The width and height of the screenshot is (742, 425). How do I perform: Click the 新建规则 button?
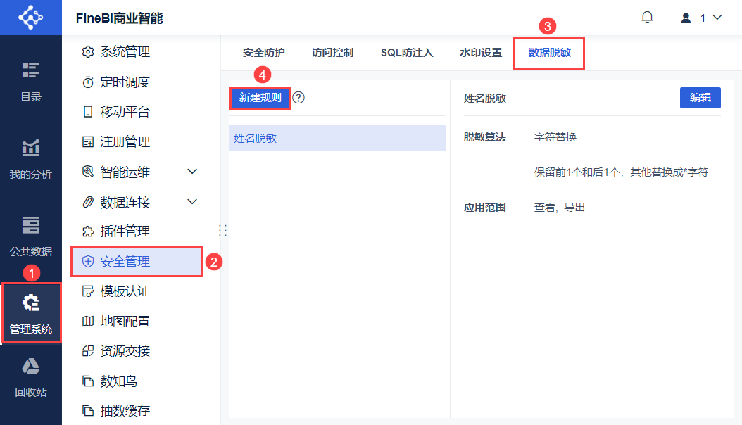pyautogui.click(x=260, y=98)
